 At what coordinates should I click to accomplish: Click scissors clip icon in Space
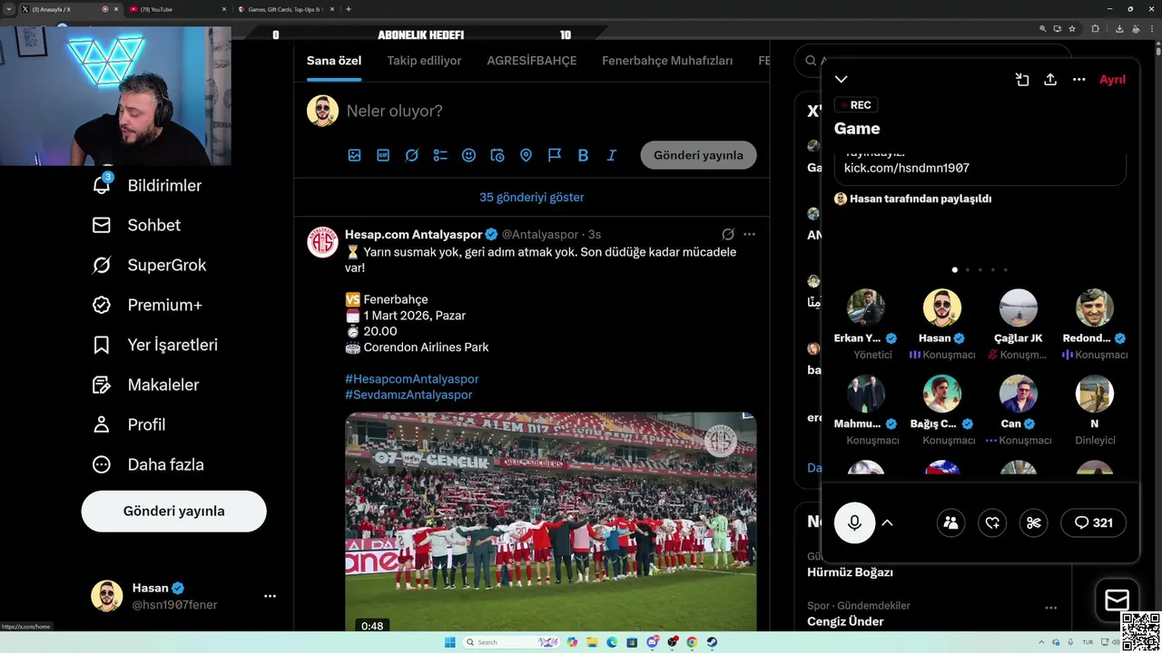(1033, 522)
